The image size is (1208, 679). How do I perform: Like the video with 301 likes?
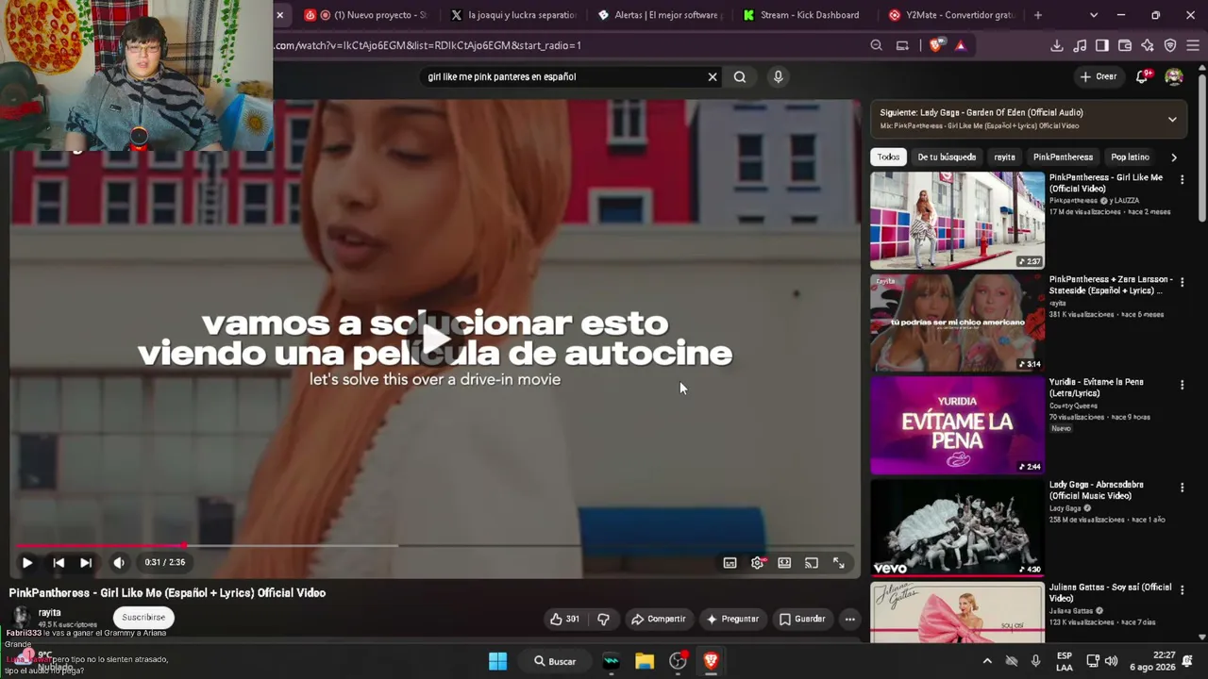564,619
